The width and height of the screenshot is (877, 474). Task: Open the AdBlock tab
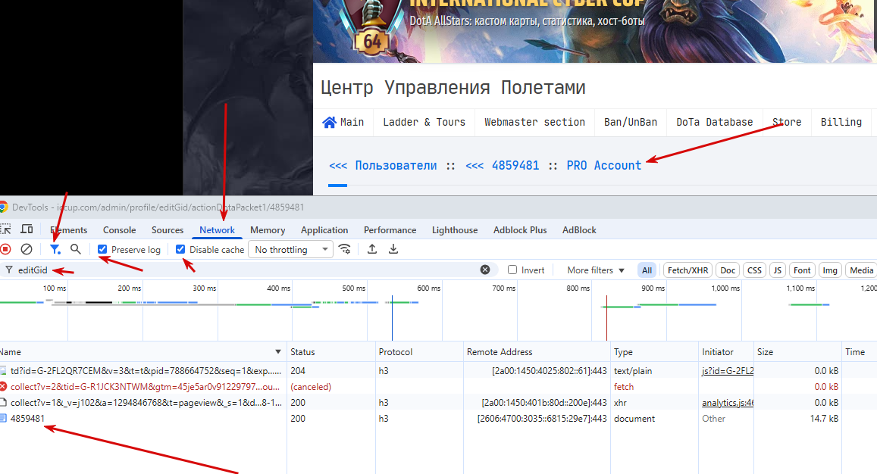579,229
